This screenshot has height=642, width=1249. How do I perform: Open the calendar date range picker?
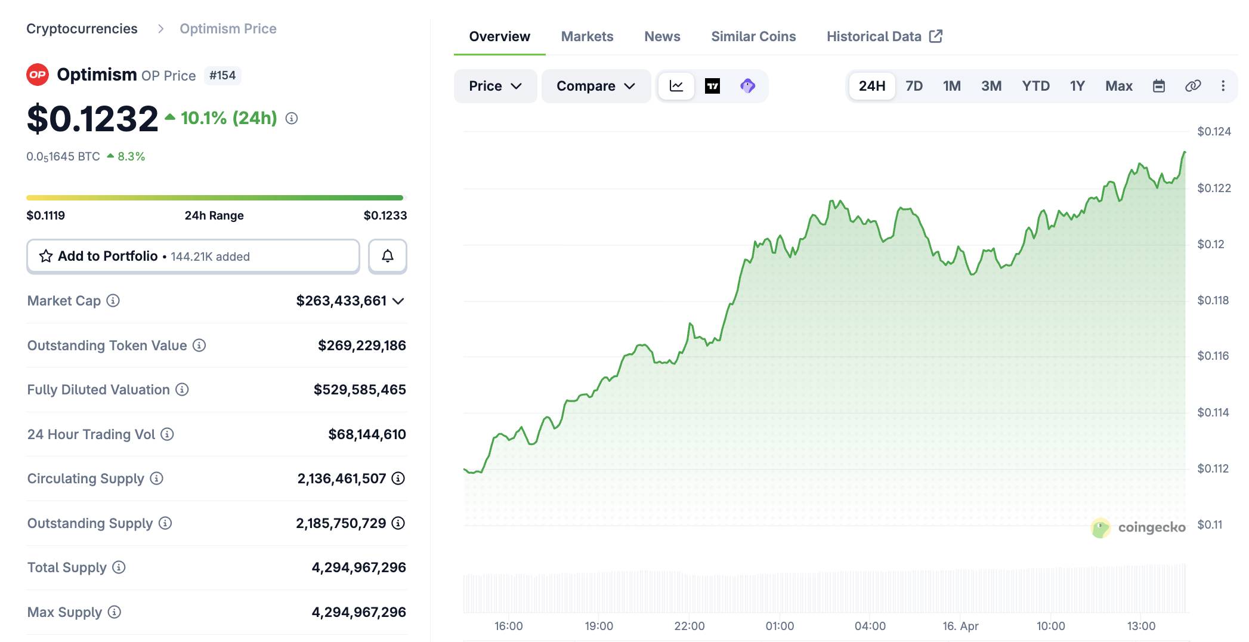(x=1159, y=86)
